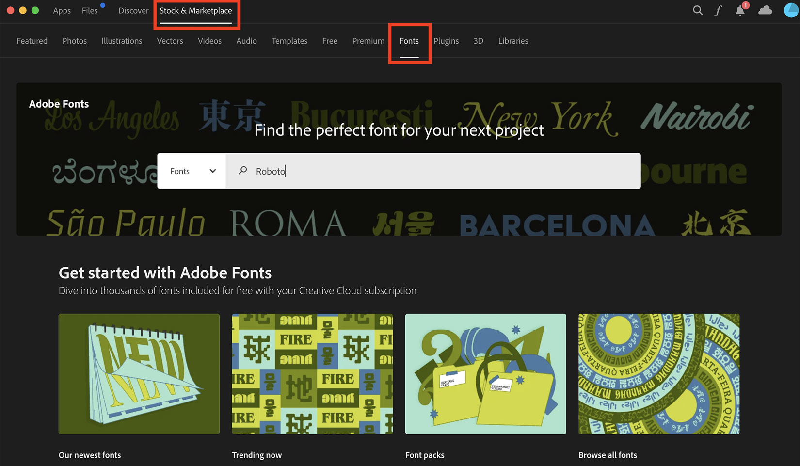Go to the Free category
This screenshot has width=800, height=466.
[x=330, y=41]
